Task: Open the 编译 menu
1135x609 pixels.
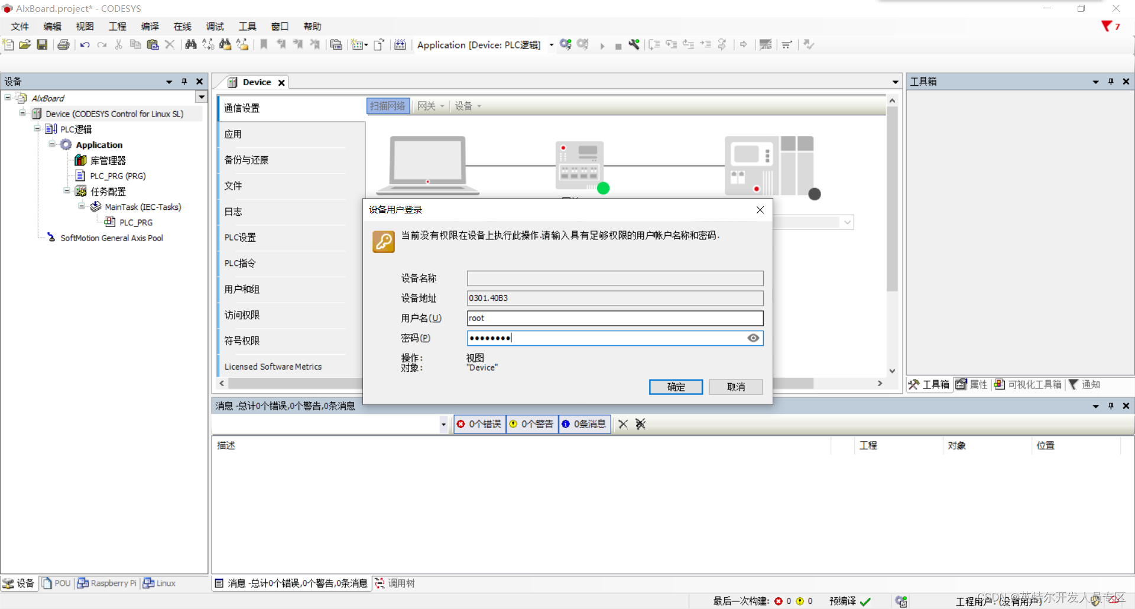Action: pos(150,26)
